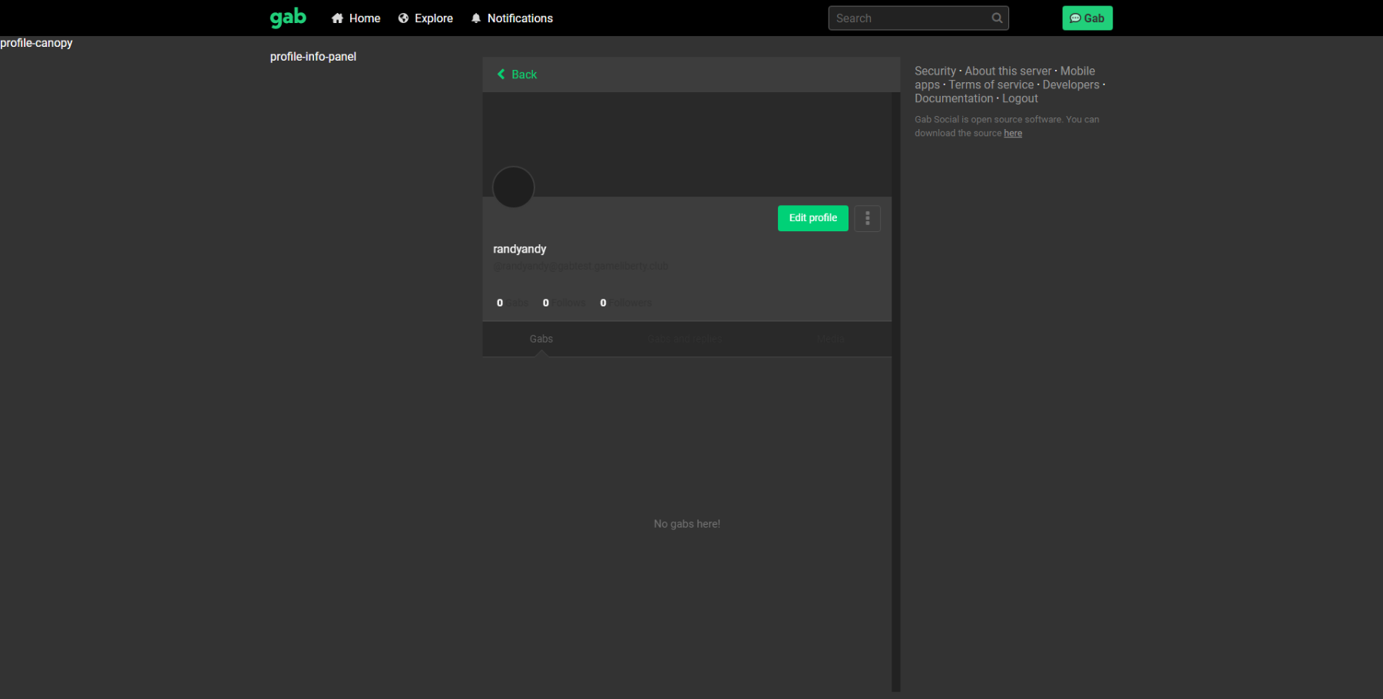
Task: Click the gab logo in the navbar
Action: pyautogui.click(x=288, y=18)
